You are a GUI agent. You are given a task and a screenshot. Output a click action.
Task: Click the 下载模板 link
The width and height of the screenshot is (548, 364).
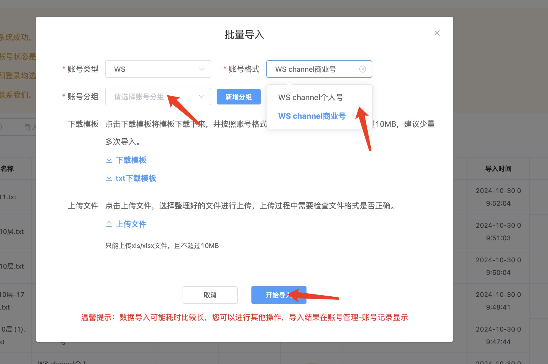[131, 160]
